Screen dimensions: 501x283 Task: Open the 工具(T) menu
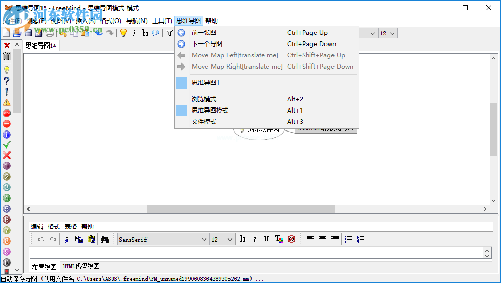(162, 21)
